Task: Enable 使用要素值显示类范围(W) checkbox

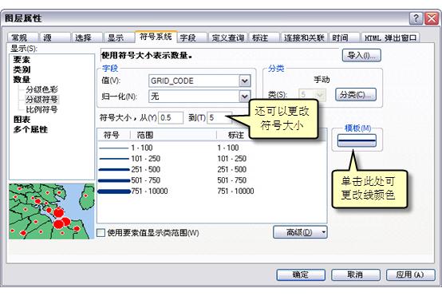Action: (x=101, y=233)
